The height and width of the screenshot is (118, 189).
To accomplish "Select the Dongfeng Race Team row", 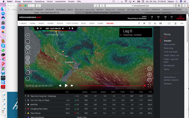I will pyautogui.click(x=89, y=109).
